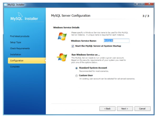
Task: Click the Windows flag logo beside Service Details
Action: click(x=62, y=36)
